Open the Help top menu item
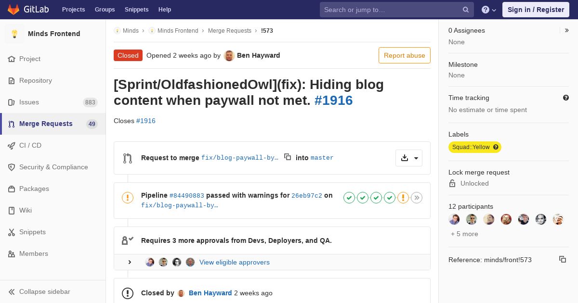This screenshot has height=303, width=578. (165, 10)
